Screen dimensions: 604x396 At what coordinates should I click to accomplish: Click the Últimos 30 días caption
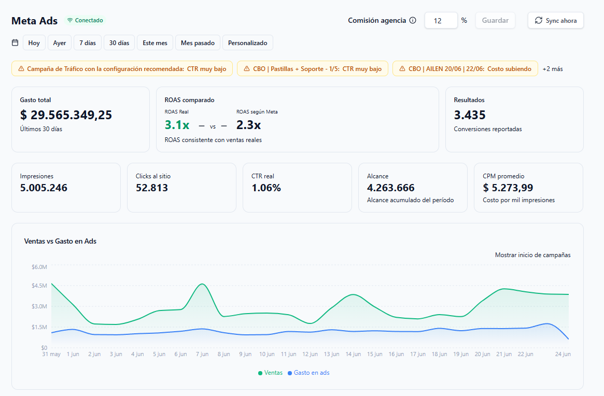pos(41,129)
